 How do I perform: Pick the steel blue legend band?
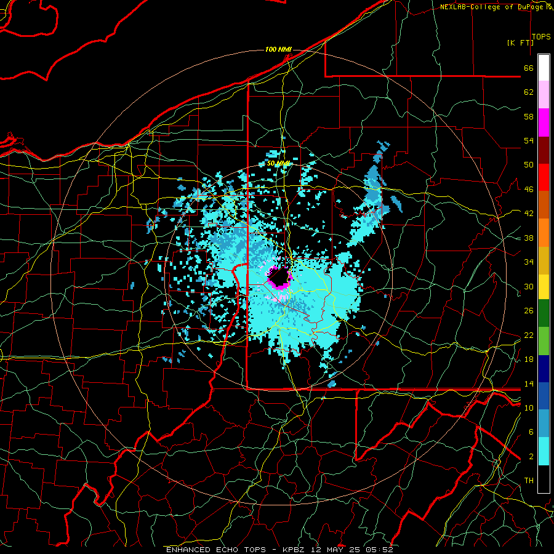point(544,424)
